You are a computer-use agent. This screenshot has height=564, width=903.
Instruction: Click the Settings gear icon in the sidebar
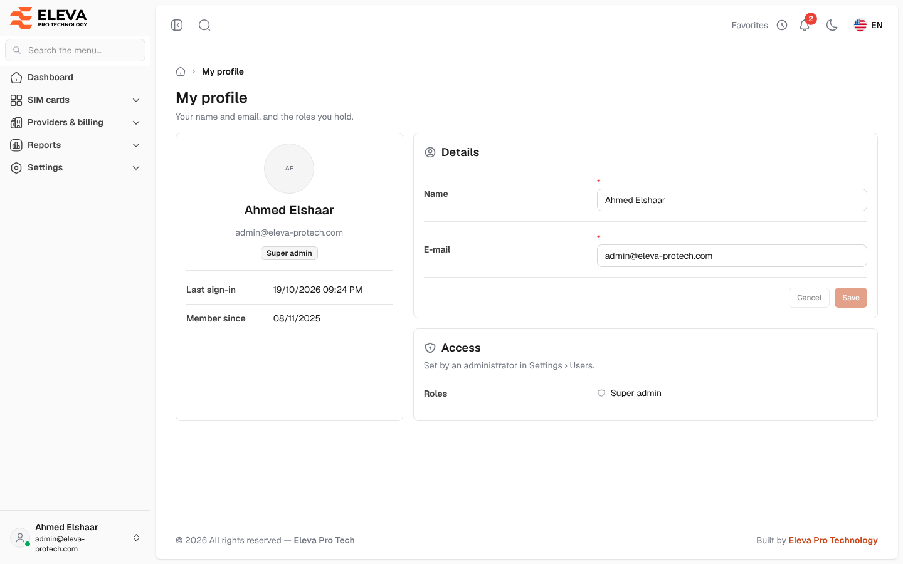(x=16, y=168)
